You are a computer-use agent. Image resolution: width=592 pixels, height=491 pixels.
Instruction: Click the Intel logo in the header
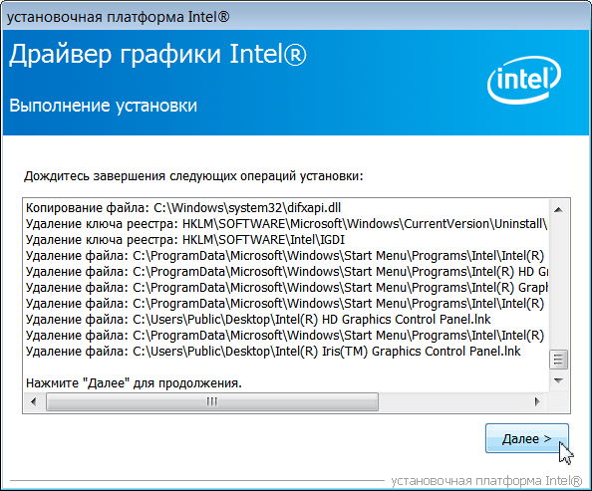tap(524, 80)
